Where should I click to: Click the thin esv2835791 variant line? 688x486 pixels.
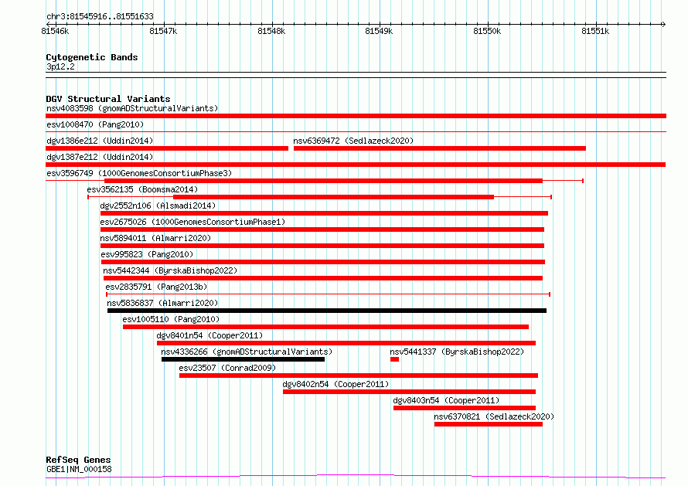click(x=329, y=294)
